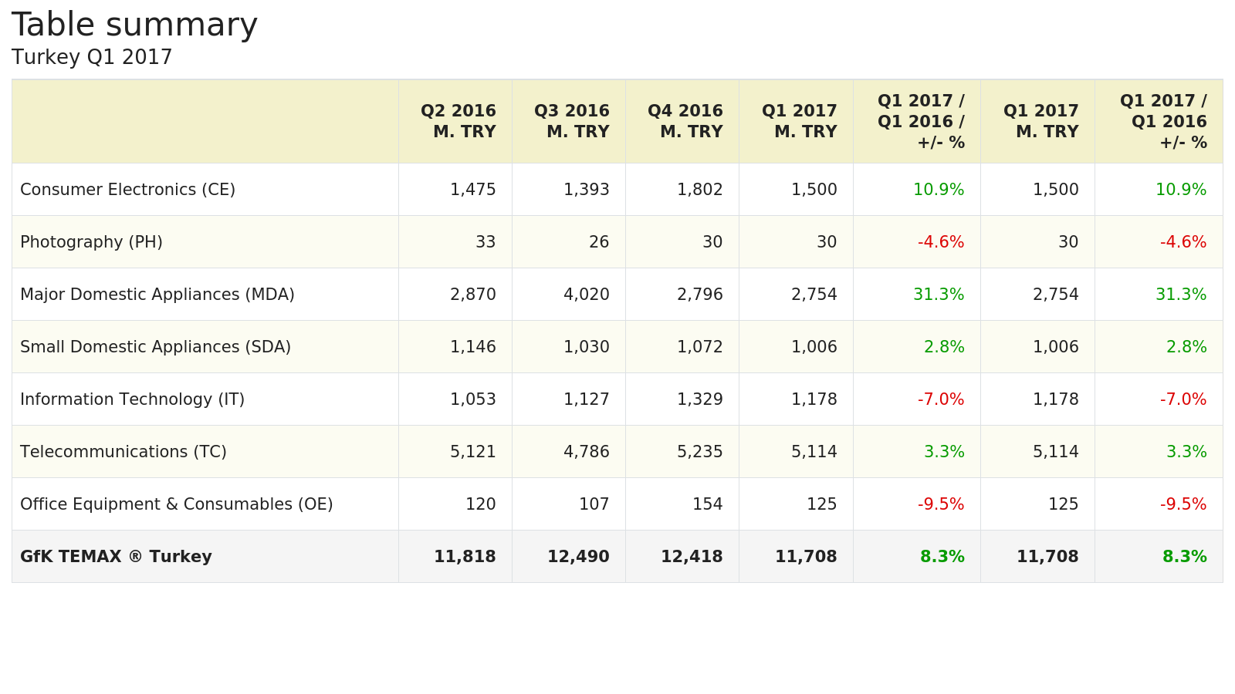Select the 12,490 total for Q3 2016

578,557
